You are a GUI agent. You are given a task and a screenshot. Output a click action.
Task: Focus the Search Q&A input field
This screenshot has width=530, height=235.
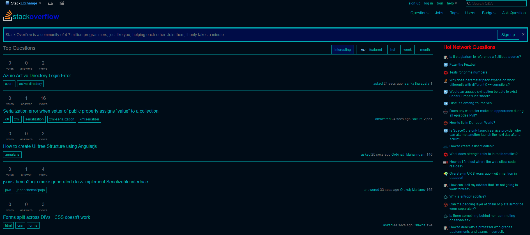(x=496, y=3)
